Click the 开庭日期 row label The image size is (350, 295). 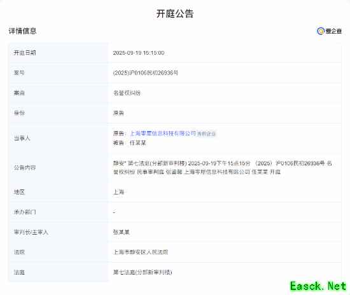[25, 53]
